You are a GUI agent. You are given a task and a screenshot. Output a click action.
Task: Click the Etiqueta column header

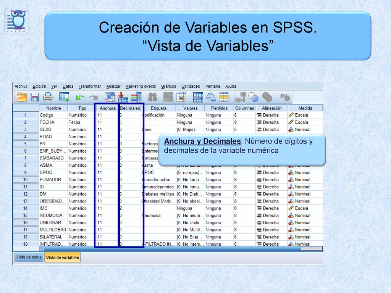click(x=158, y=108)
